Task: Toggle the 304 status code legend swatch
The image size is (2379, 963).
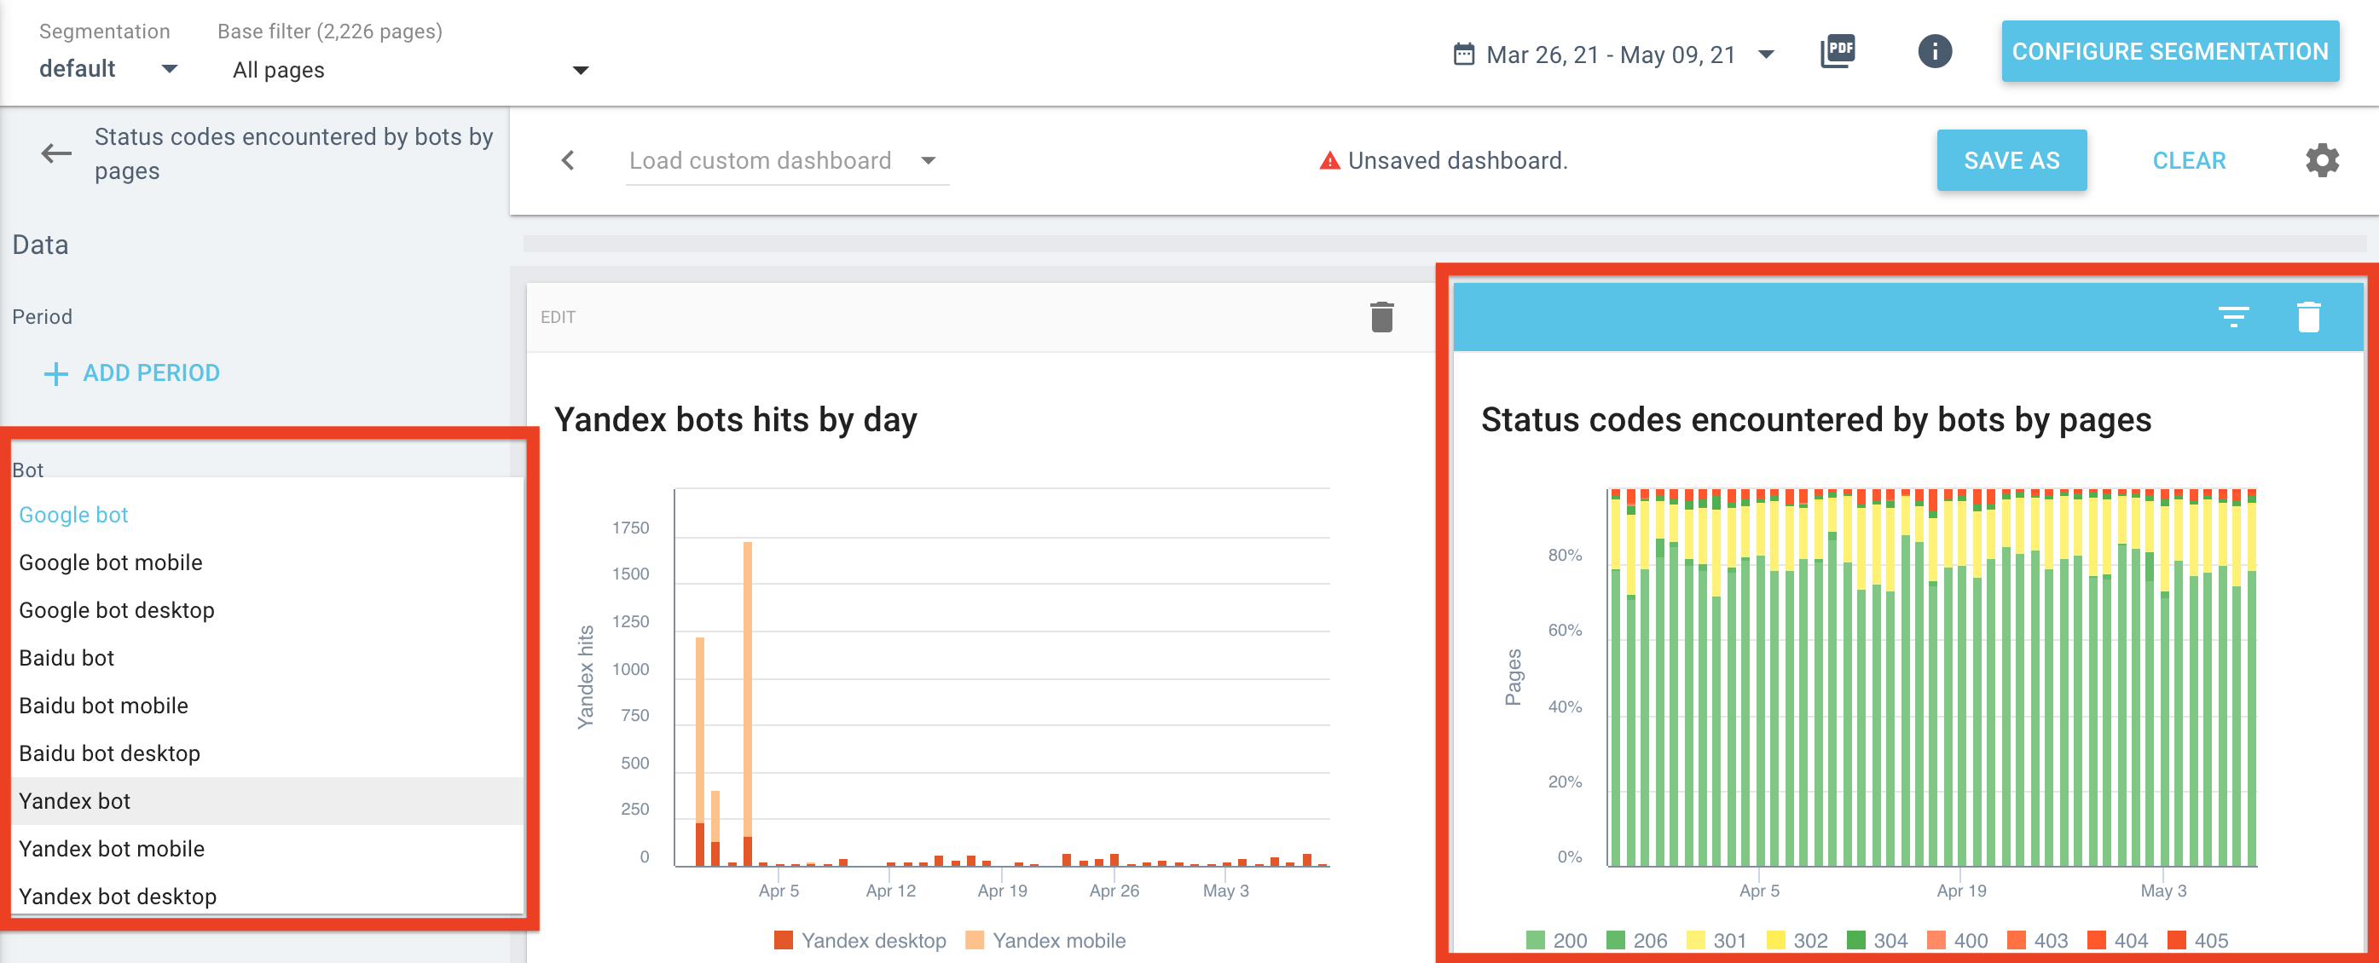Action: 1855,940
